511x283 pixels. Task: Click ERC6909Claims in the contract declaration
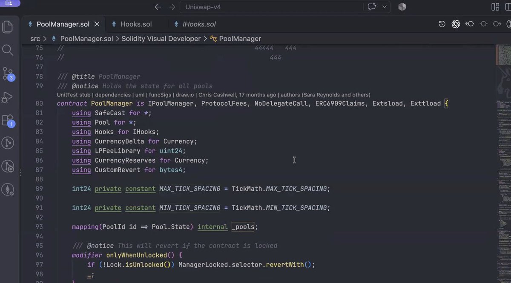tap(340, 103)
